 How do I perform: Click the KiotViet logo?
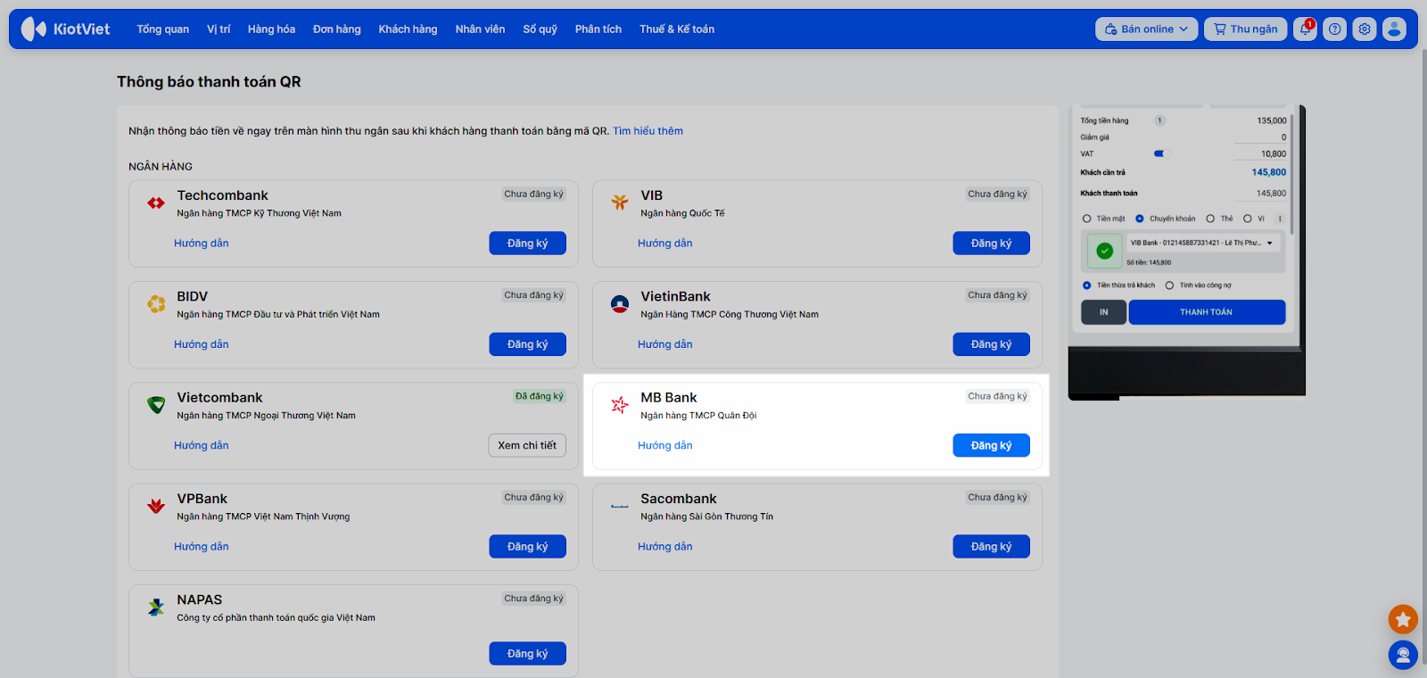pos(66,29)
